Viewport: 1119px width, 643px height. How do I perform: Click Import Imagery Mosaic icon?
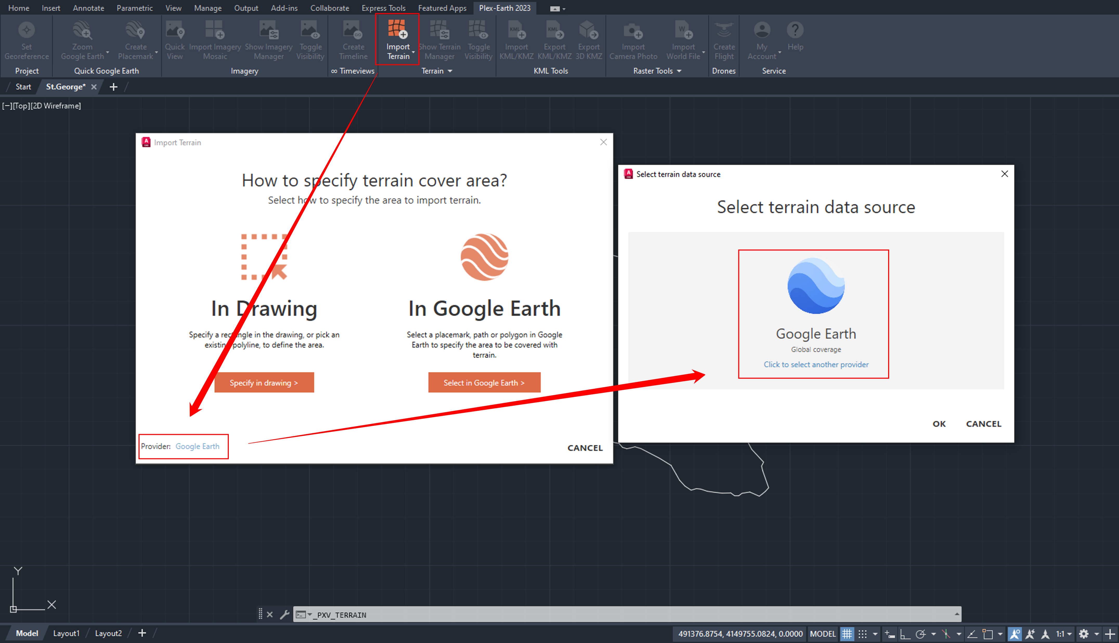click(x=215, y=30)
